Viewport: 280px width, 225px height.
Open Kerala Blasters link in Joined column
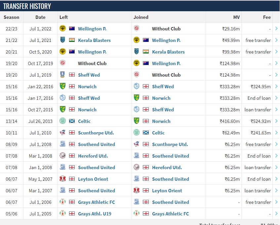pos(168,52)
